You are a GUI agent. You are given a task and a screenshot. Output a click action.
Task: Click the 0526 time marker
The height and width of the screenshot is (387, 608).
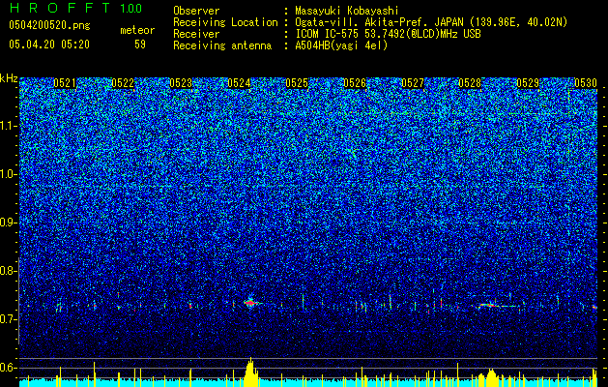(355, 83)
